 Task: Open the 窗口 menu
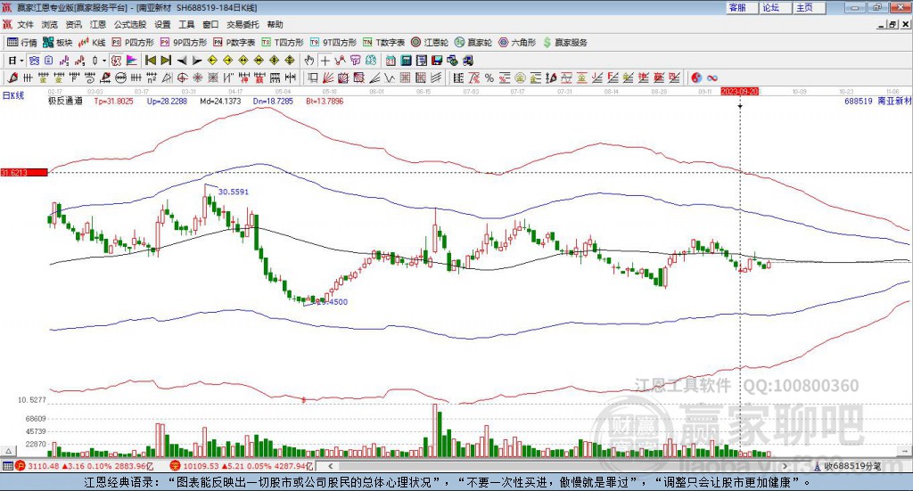coord(210,24)
